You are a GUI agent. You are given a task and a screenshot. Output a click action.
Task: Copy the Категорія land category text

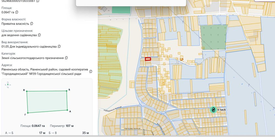pyautogui.click(x=66, y=58)
